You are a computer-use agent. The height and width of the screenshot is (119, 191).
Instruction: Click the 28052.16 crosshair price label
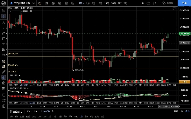pyautogui.click(x=185, y=43)
